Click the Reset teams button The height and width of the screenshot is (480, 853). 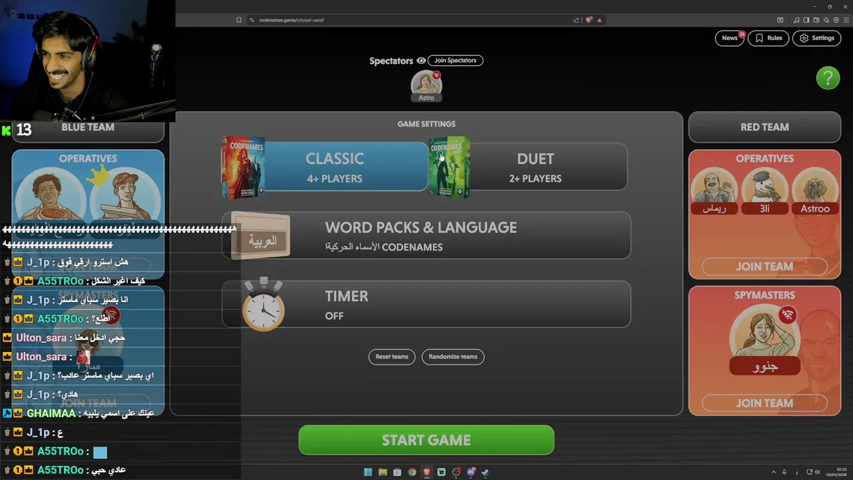point(392,357)
